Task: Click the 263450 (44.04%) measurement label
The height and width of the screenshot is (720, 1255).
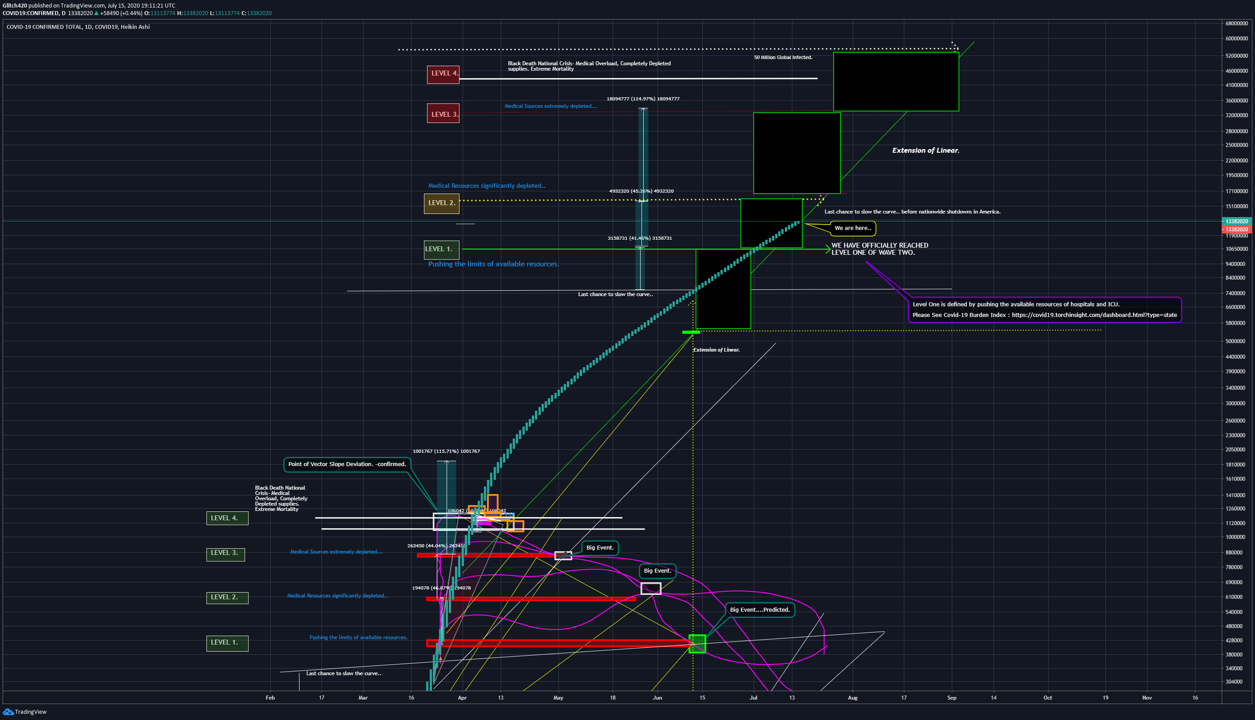Action: (x=436, y=546)
